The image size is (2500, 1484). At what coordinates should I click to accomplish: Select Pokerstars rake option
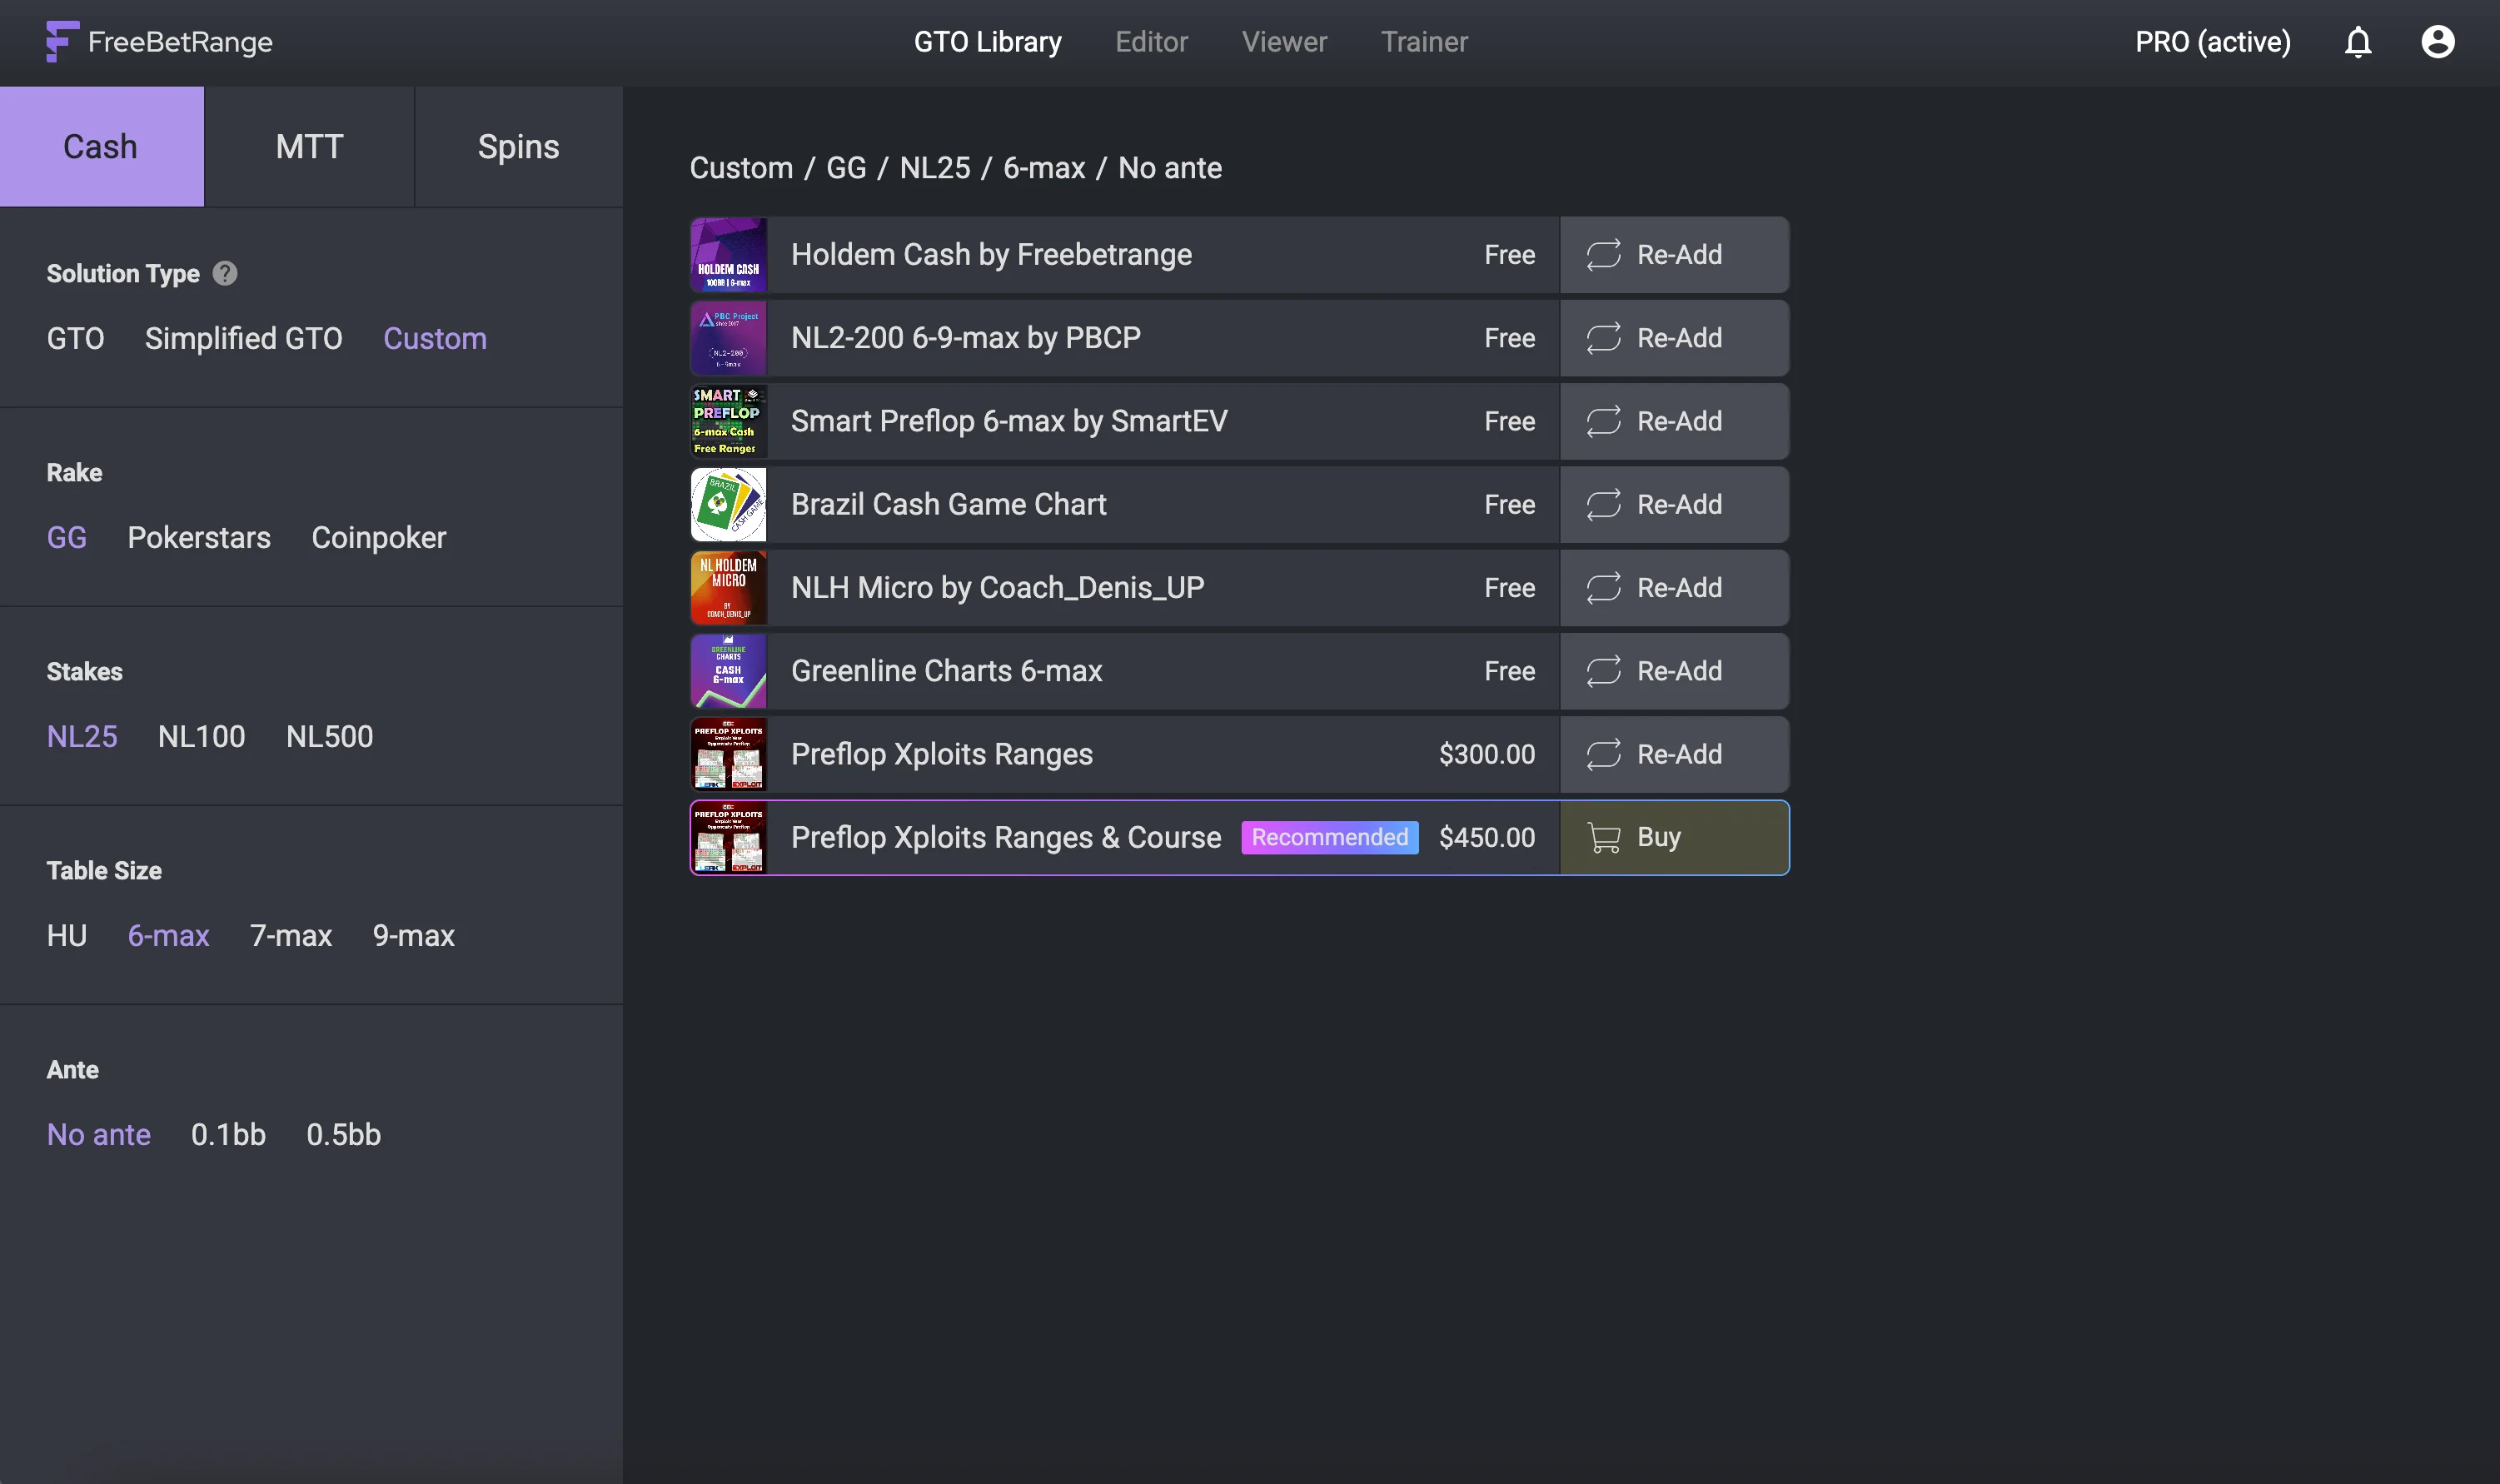pos(199,537)
